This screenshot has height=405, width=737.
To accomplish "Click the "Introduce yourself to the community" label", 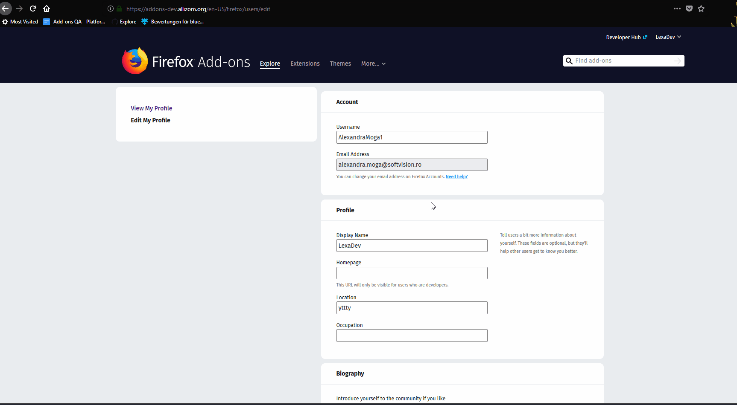I will pos(391,399).
